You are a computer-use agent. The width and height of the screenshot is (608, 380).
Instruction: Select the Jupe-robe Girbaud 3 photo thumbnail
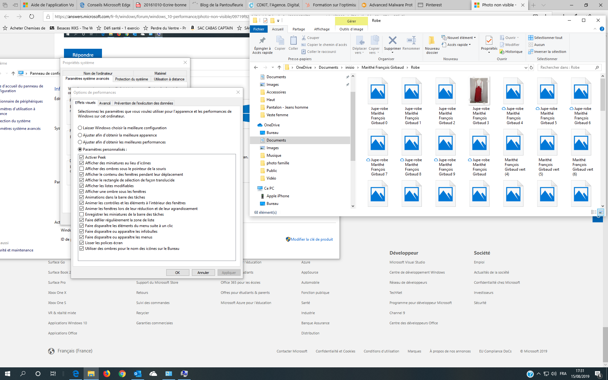pyautogui.click(x=479, y=91)
